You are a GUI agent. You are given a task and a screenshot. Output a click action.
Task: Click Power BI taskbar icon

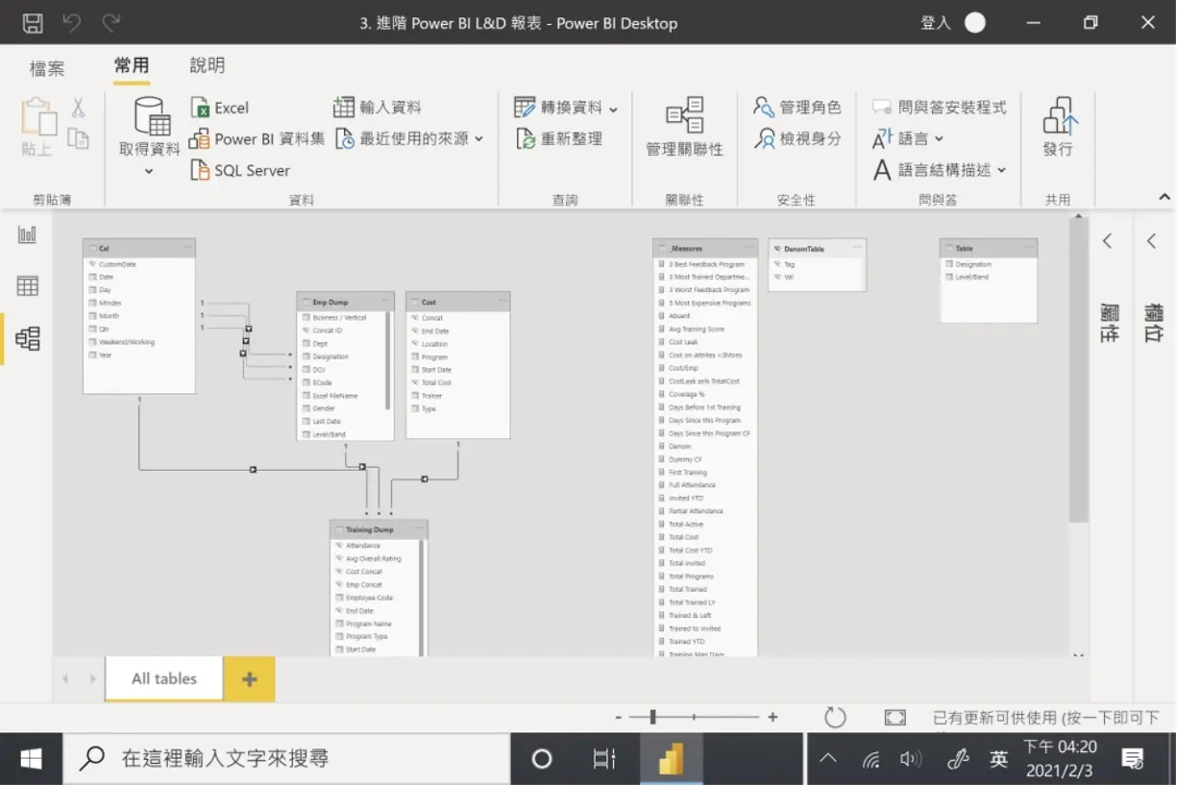(x=672, y=761)
